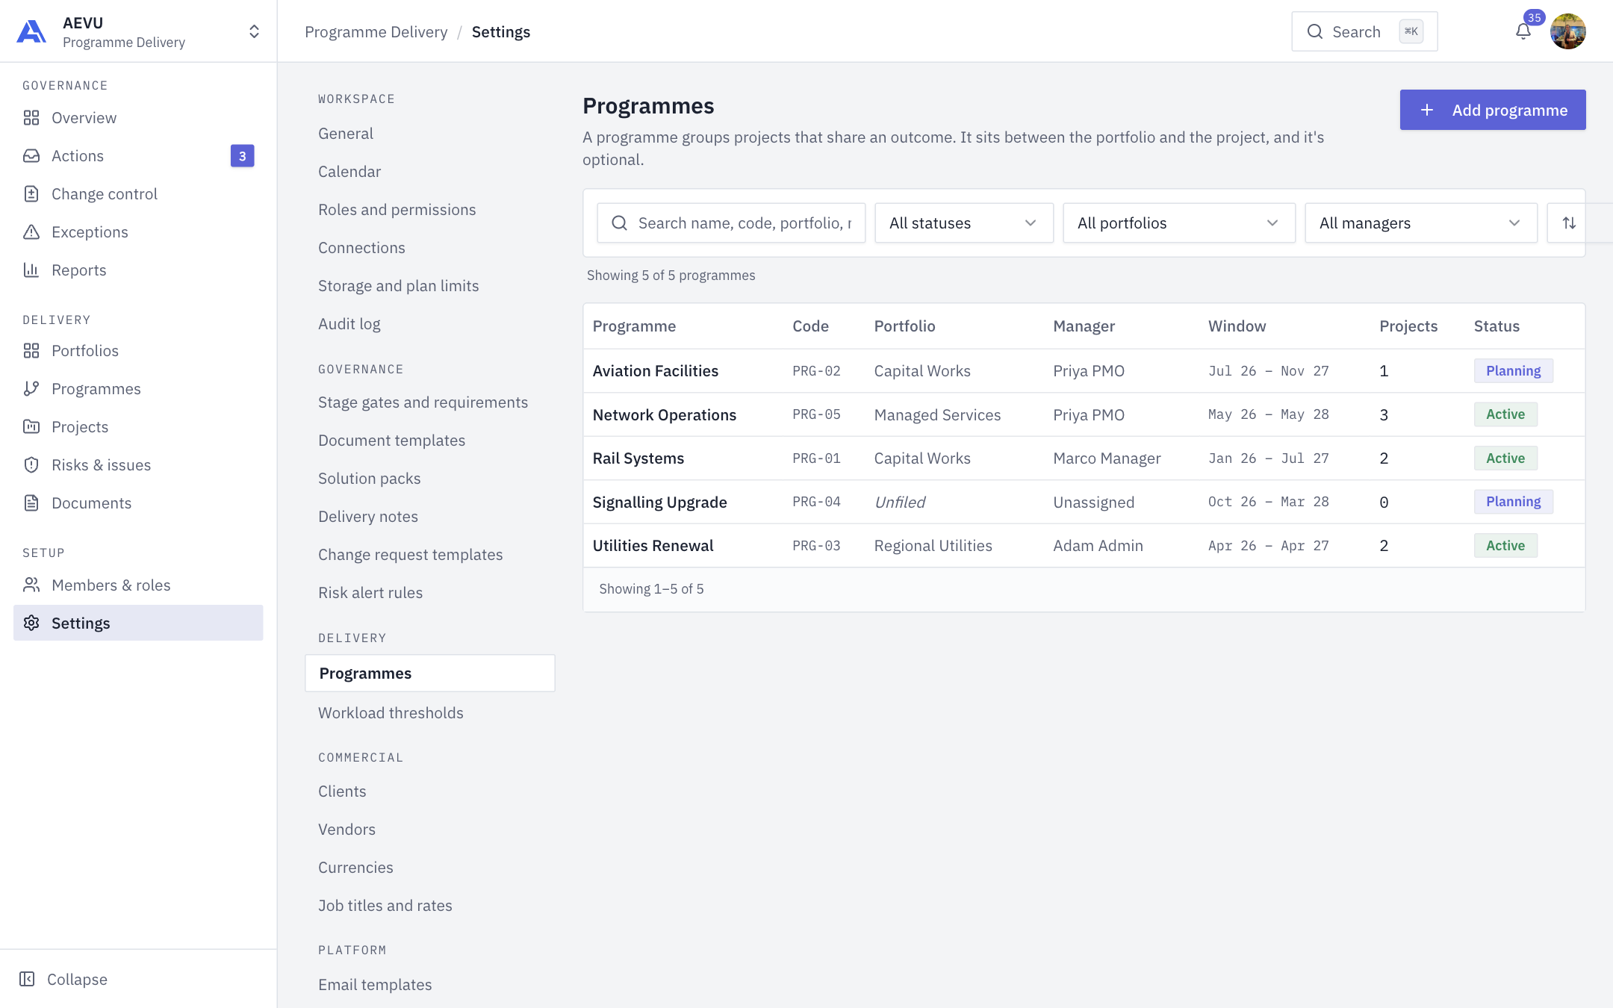Click the Actions inbox icon
The width and height of the screenshot is (1613, 1008).
[31, 156]
